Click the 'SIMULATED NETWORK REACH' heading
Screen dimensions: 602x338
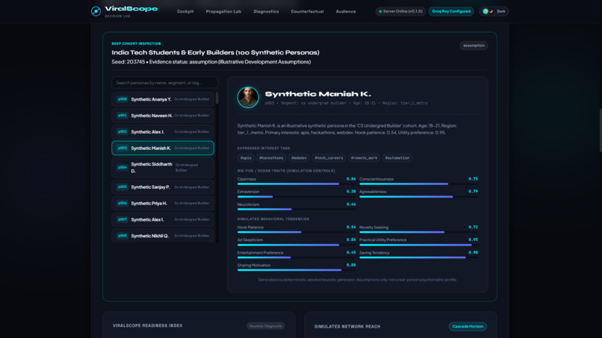347,327
